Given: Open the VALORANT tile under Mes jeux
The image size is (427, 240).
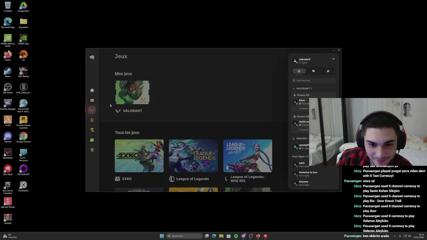Looking at the screenshot, I should coord(132,92).
